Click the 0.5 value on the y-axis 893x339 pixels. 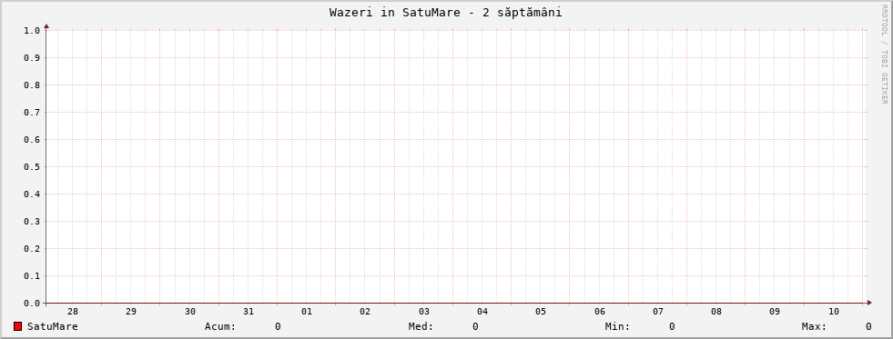[x=32, y=166]
